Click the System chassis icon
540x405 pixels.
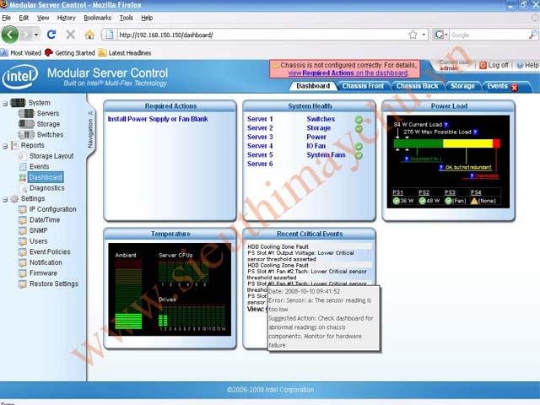pyautogui.click(x=18, y=103)
